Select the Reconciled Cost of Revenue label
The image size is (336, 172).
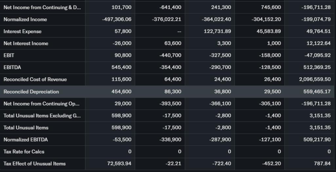[35, 79]
